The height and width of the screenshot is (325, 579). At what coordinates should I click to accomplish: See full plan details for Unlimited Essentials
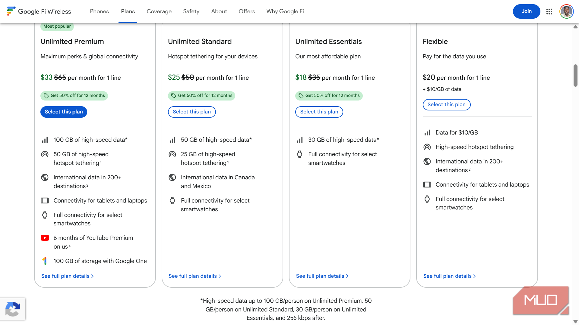point(322,276)
